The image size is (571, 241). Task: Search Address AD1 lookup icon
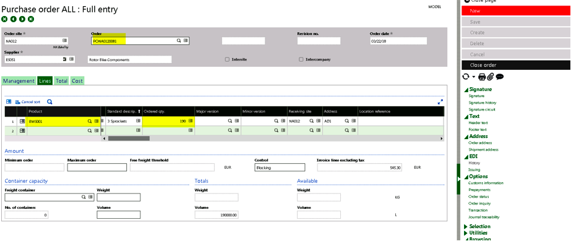346,121
